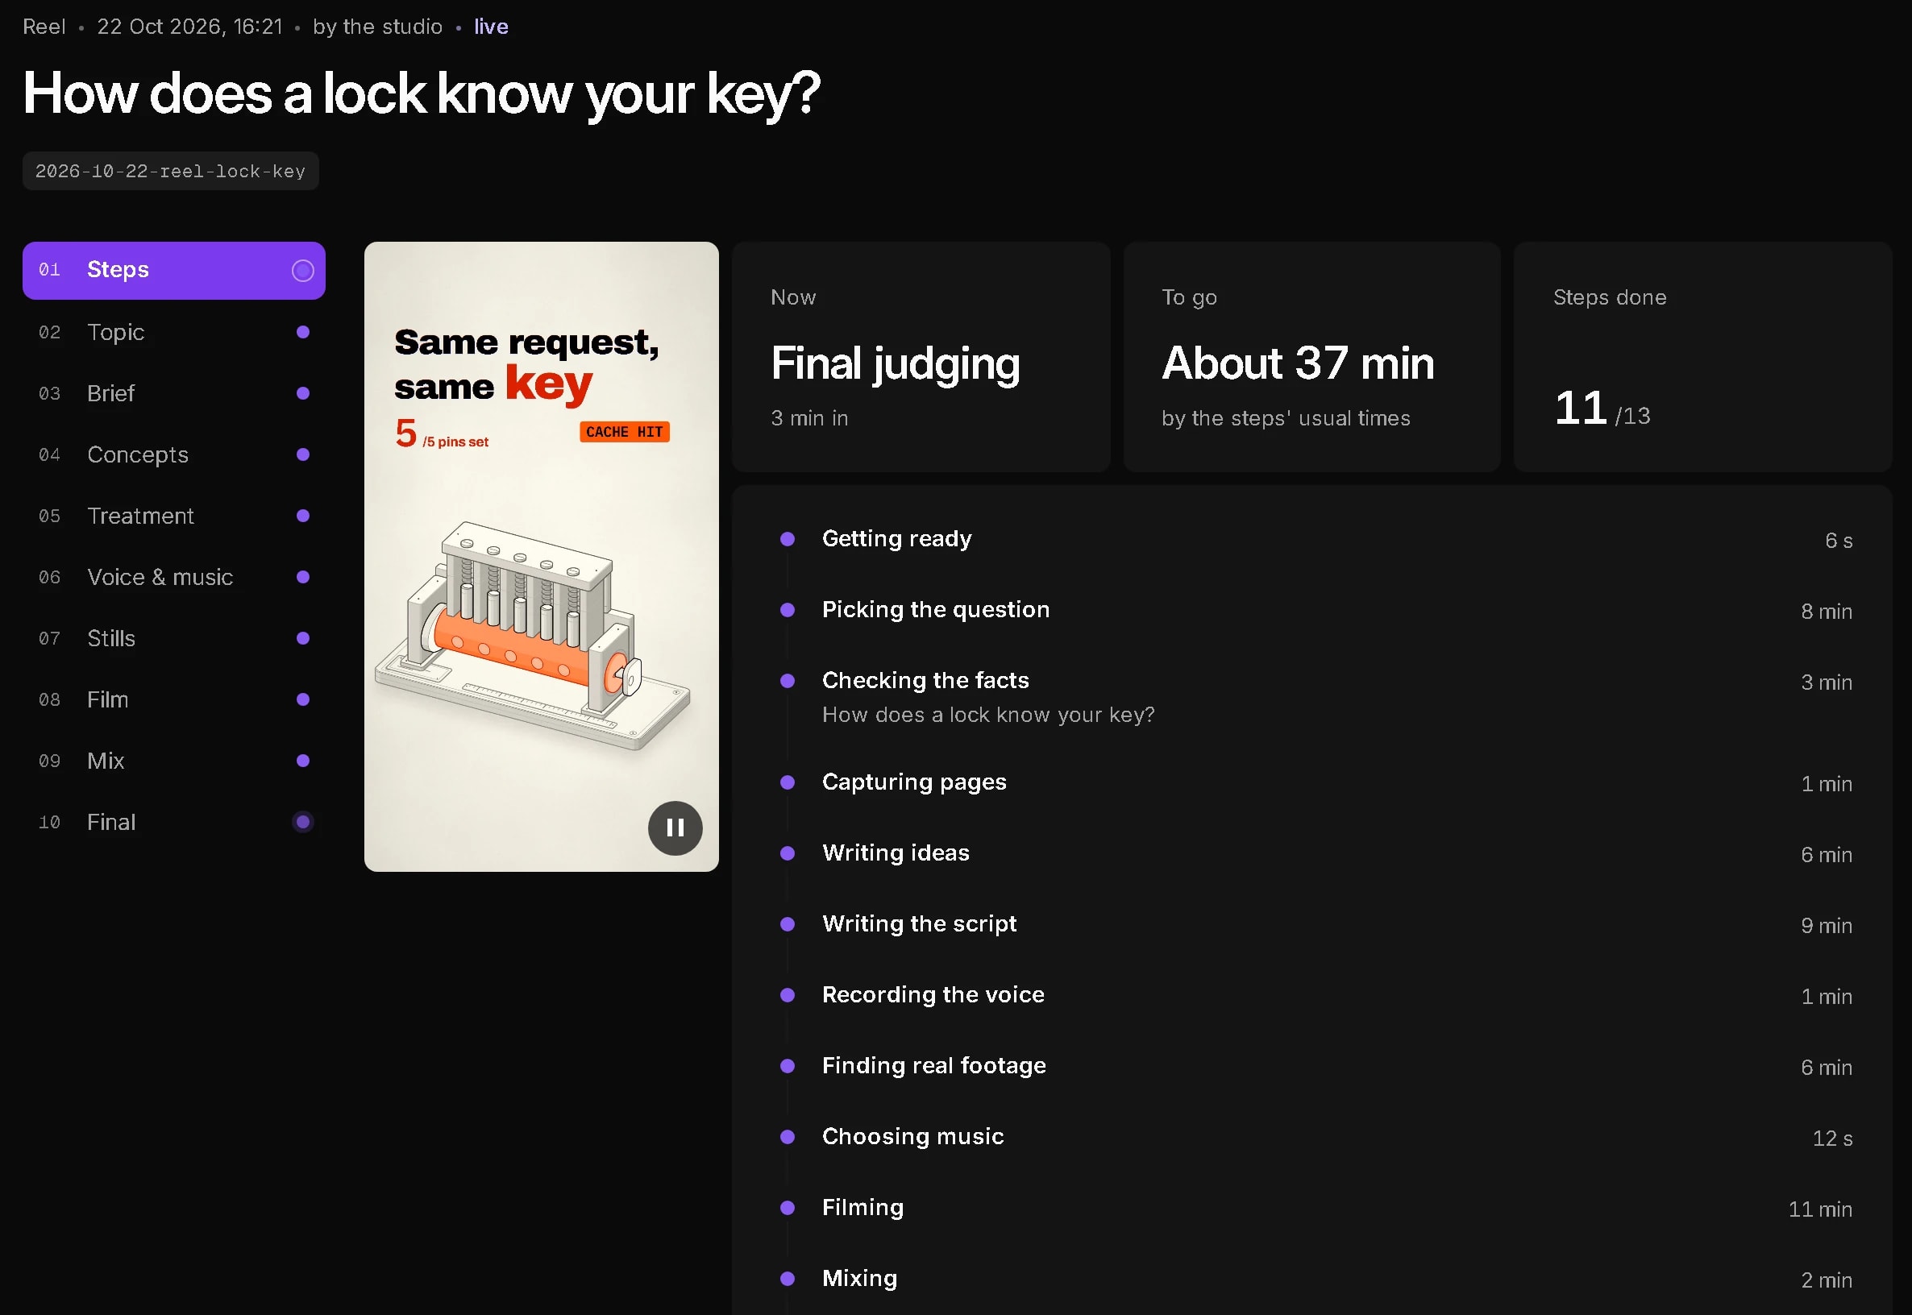The height and width of the screenshot is (1315, 1912).
Task: Click the 9 min script duration
Action: (1827, 926)
